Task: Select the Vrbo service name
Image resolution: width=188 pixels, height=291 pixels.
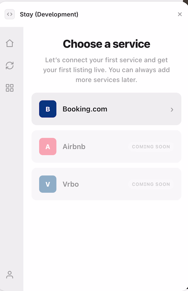Action: pos(71,184)
